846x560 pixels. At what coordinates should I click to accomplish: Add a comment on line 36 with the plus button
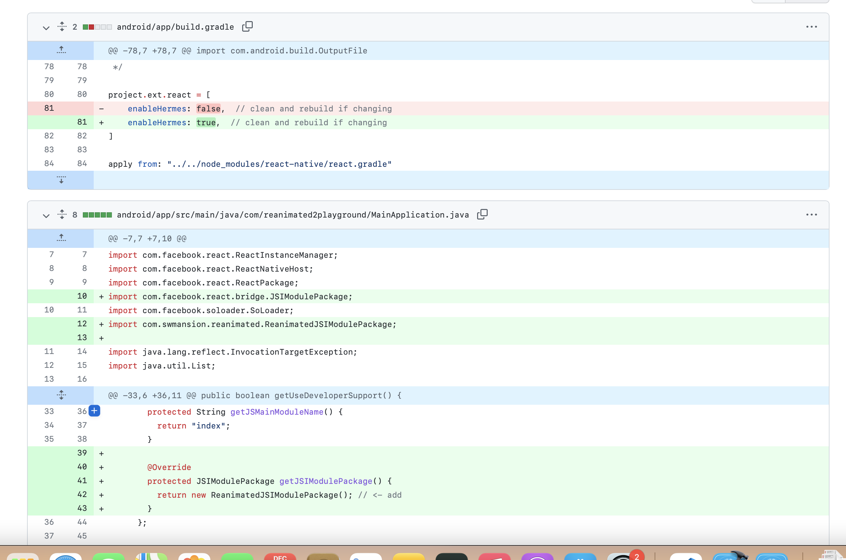pos(94,411)
